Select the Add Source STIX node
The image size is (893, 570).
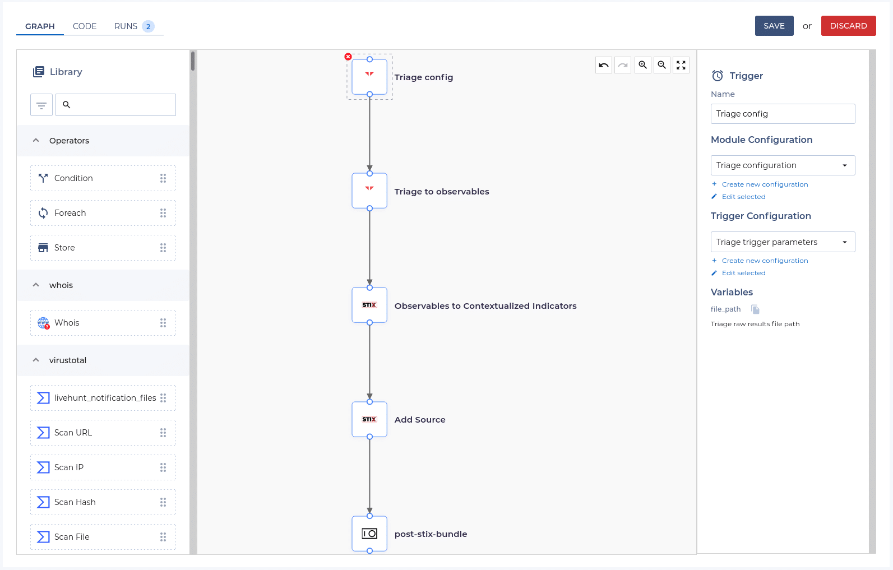point(369,419)
